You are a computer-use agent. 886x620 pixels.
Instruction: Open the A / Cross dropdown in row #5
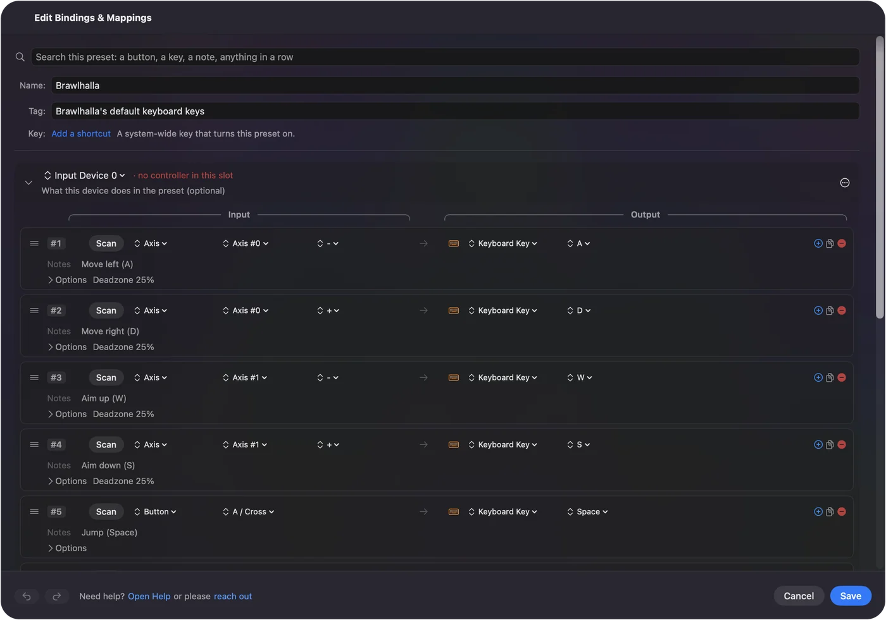click(248, 511)
